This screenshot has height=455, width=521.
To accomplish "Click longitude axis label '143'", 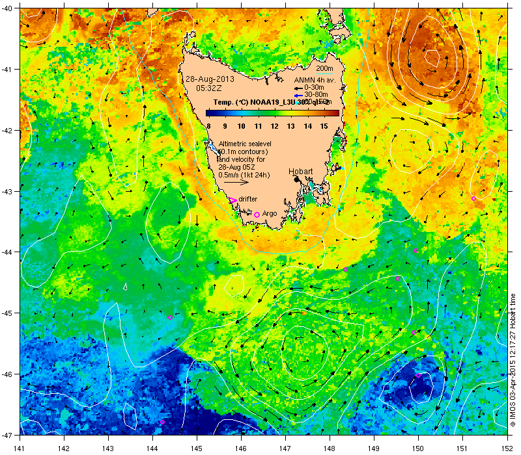I will 108,448.
